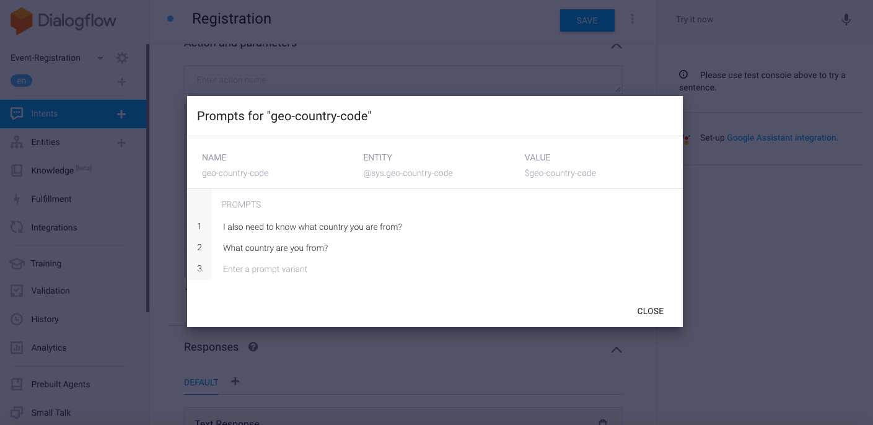The width and height of the screenshot is (873, 425).
Task: Add a new entity with plus icon
Action: click(x=121, y=142)
